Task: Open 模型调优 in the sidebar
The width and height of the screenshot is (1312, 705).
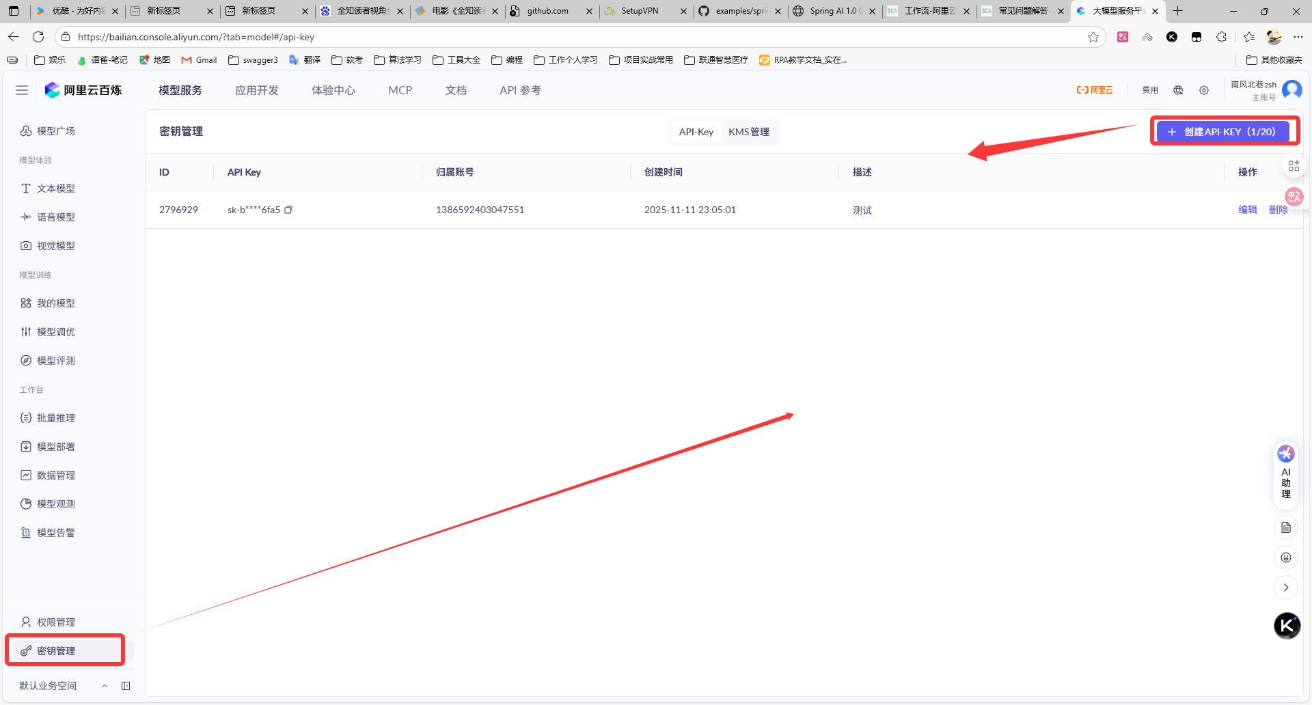Action: 48,332
